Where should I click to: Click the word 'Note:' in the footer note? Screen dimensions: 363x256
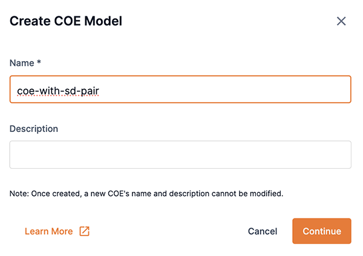click(19, 194)
